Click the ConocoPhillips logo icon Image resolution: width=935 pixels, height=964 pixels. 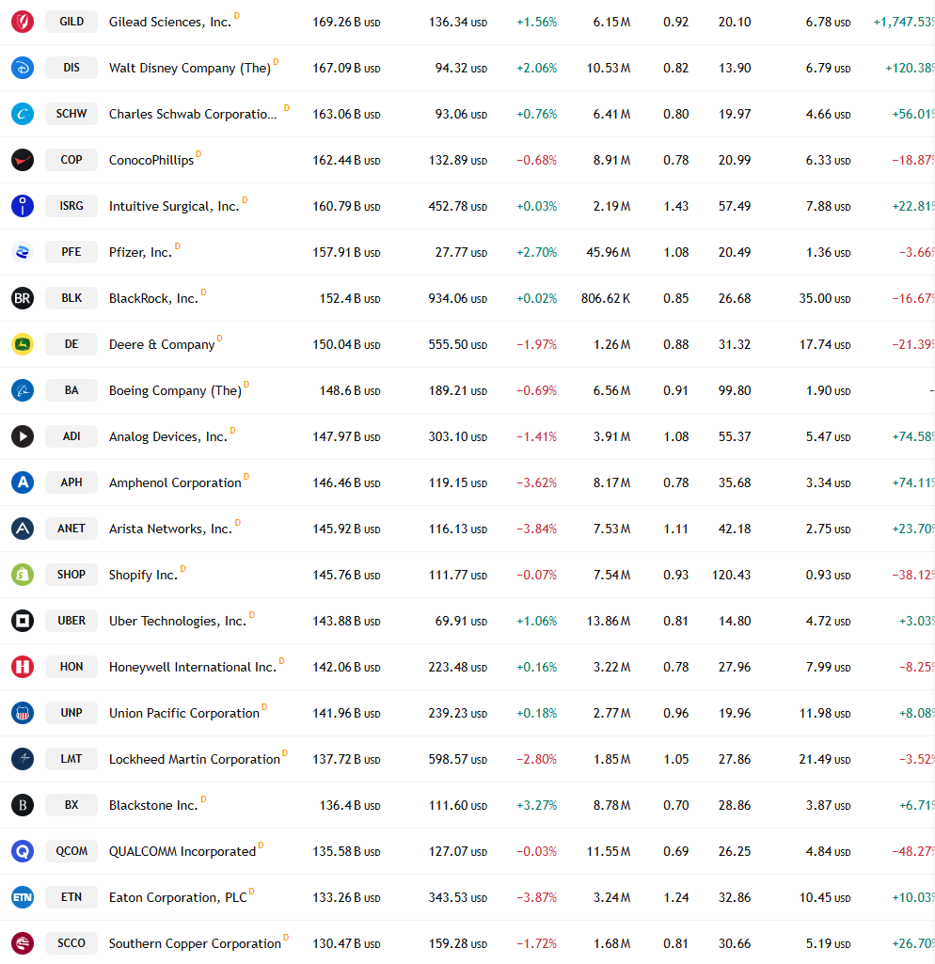23,160
